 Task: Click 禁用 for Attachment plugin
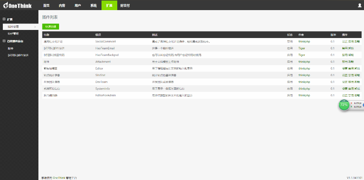coord(345,62)
